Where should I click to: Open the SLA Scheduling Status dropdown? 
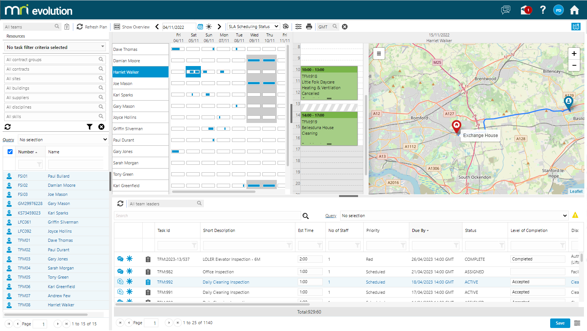click(x=253, y=26)
